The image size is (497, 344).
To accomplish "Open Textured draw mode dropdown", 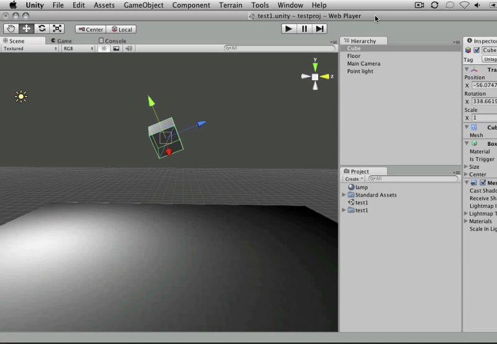I will (x=30, y=48).
